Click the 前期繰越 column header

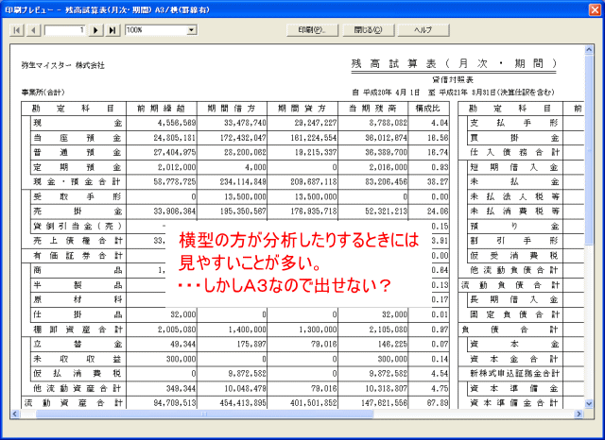click(162, 109)
